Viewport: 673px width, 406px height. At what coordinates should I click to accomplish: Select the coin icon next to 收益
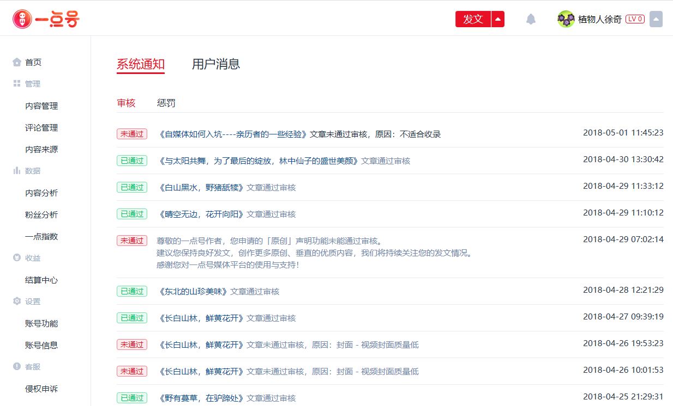pos(16,258)
